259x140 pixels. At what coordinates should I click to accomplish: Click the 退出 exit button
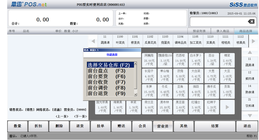[x=247, y=126]
